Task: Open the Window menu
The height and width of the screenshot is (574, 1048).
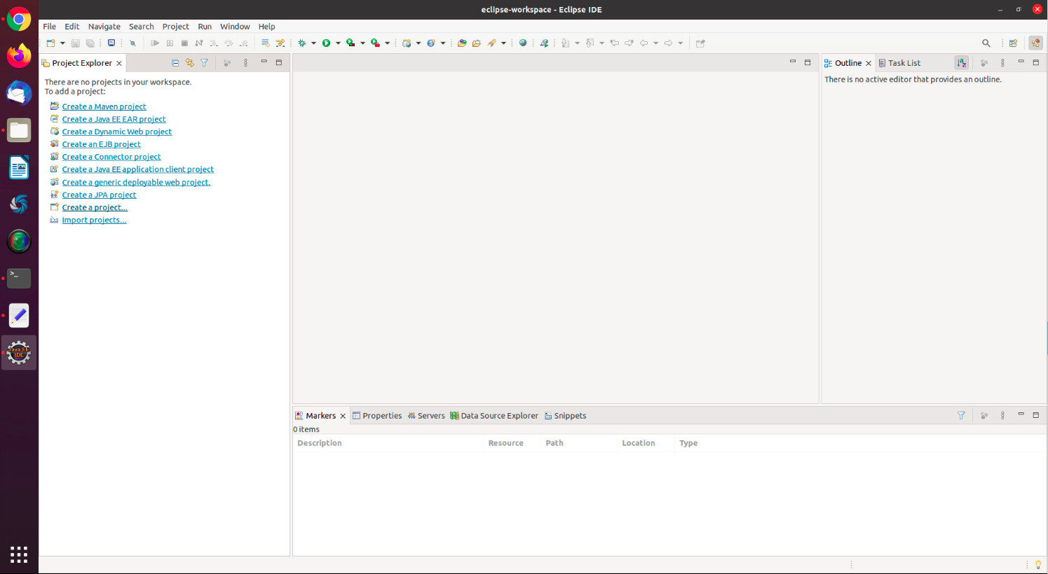Action: 235,27
